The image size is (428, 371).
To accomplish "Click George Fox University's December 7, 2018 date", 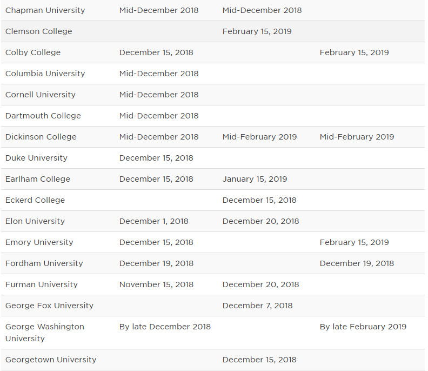I will (x=257, y=306).
